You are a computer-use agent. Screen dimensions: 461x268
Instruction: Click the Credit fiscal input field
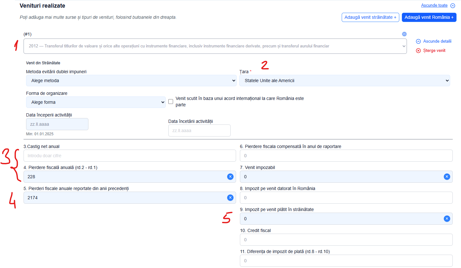click(346, 240)
